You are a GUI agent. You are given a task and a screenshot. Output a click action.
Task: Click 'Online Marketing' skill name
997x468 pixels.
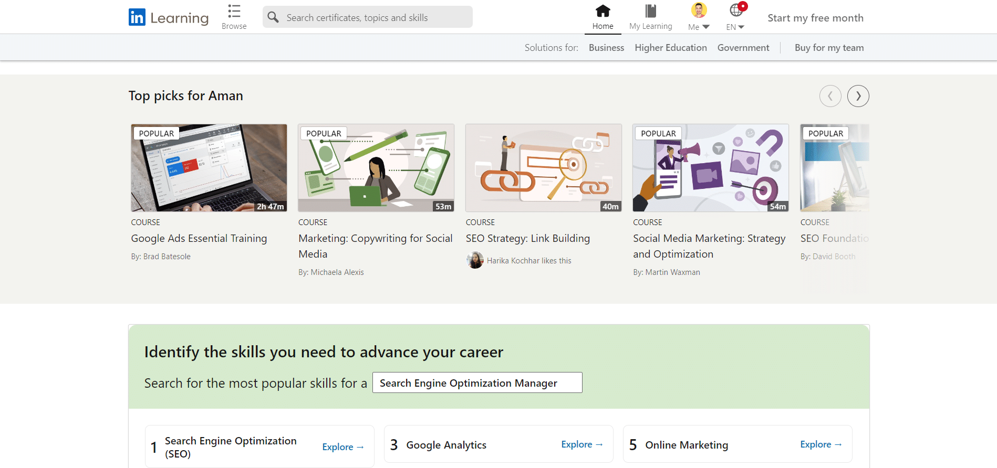point(687,445)
